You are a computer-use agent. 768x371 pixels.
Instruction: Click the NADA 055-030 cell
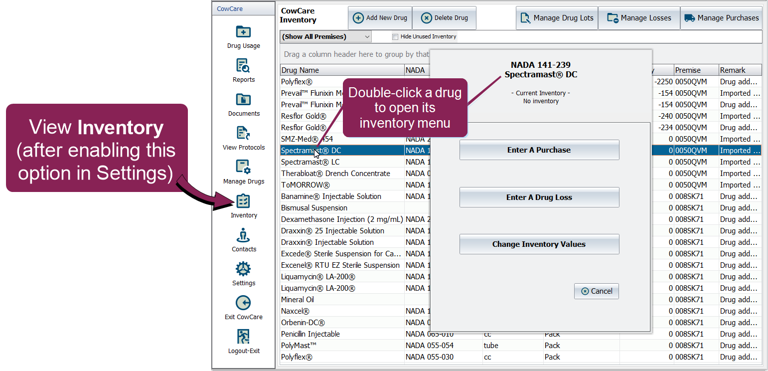point(443,357)
